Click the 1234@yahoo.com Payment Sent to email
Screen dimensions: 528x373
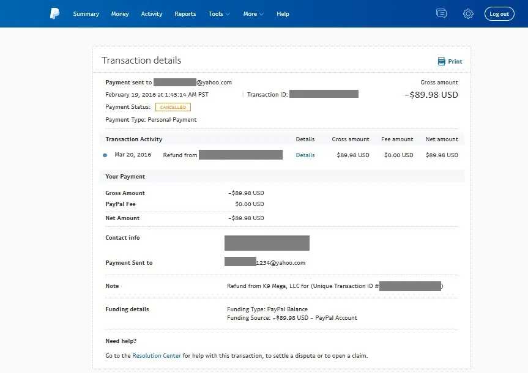coord(280,263)
